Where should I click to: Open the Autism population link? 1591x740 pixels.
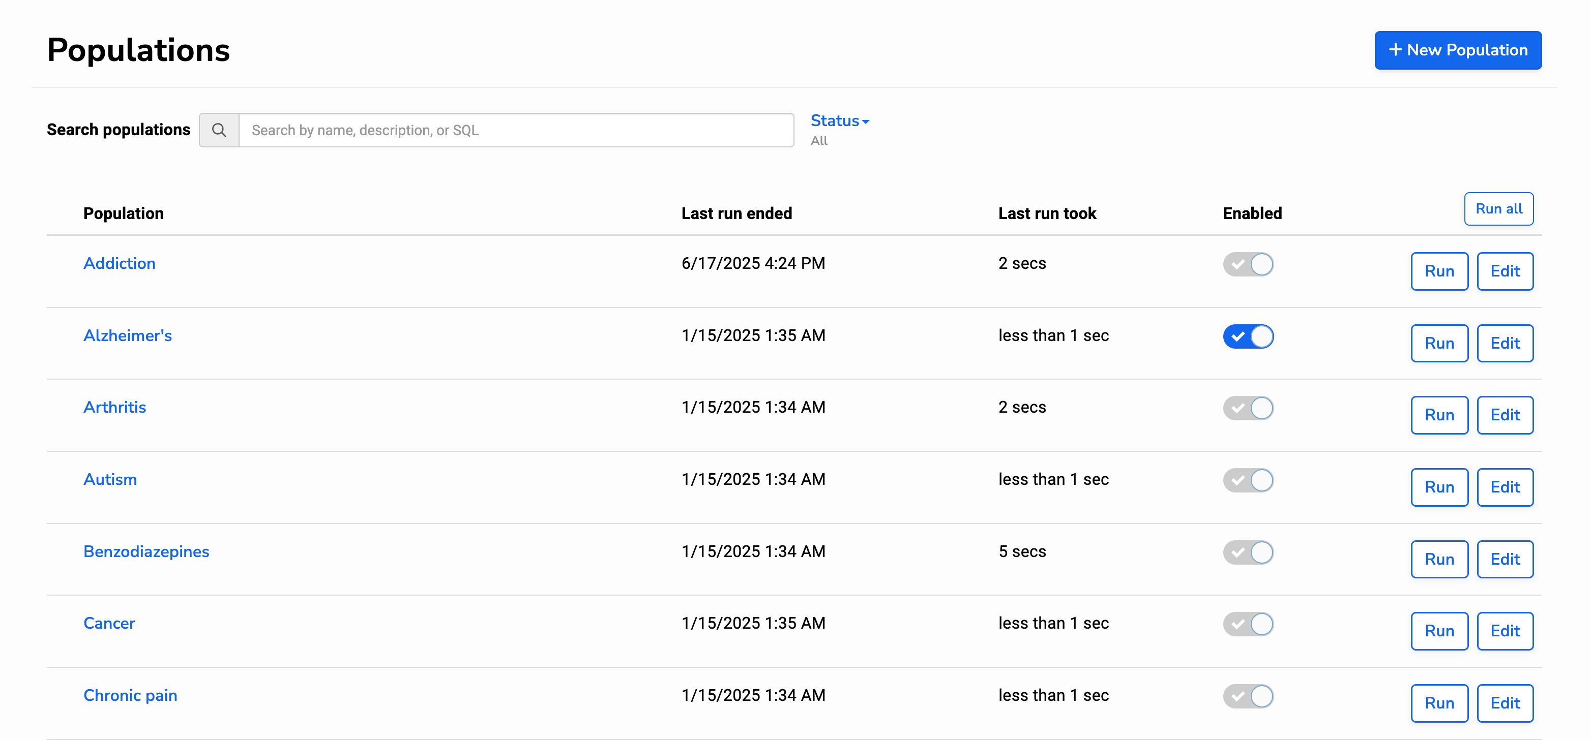(110, 480)
